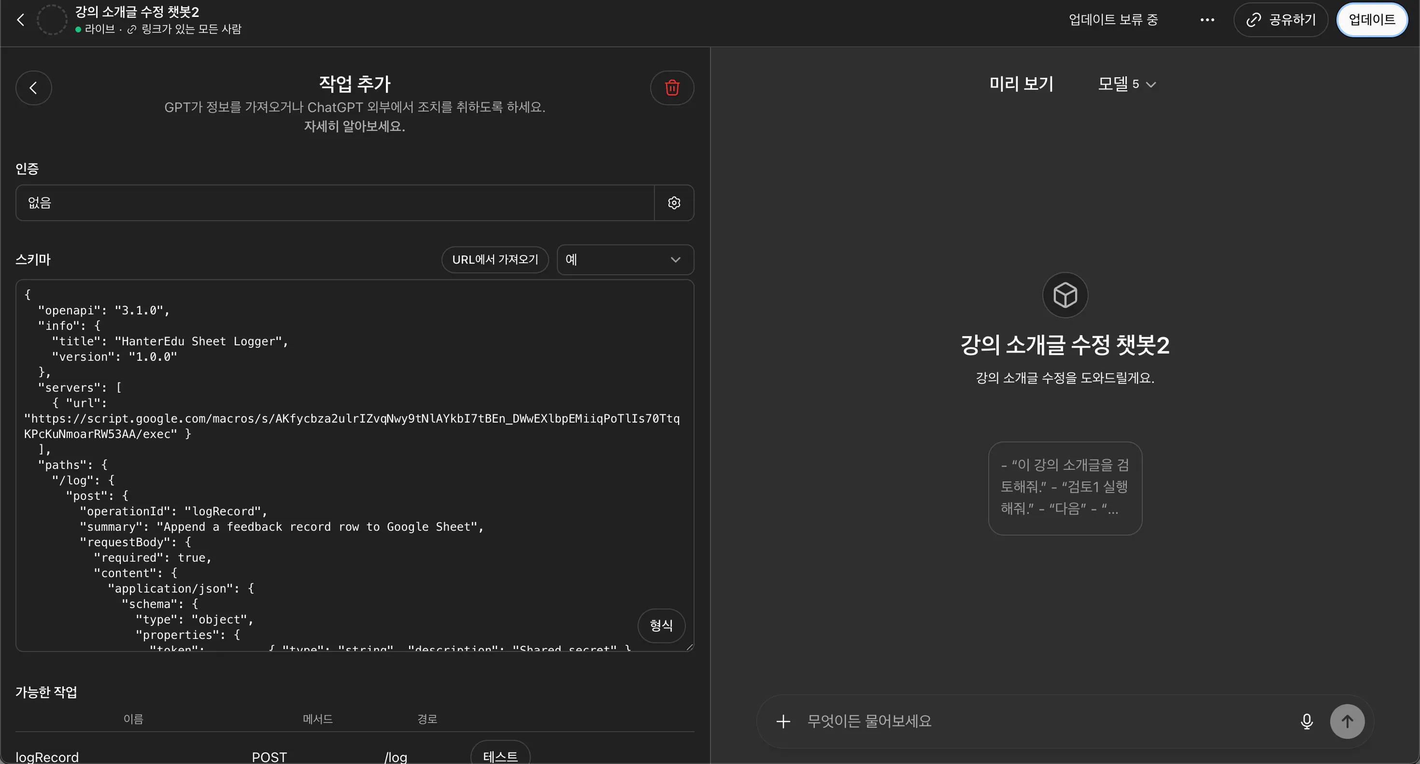Screen dimensions: 1420x764
Task: Switch to the 미리 보기 view
Action: tap(1021, 84)
